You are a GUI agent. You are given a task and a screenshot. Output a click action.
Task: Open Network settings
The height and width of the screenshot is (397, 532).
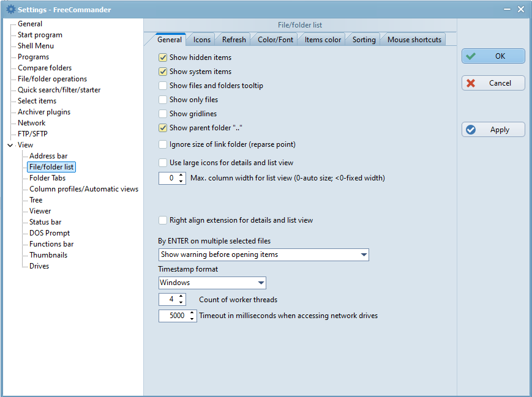[32, 123]
